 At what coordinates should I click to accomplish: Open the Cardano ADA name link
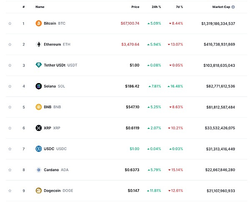click(56, 170)
